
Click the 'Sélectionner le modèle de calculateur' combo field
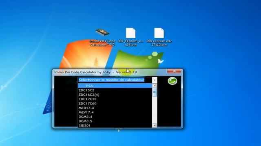coord(115,80)
